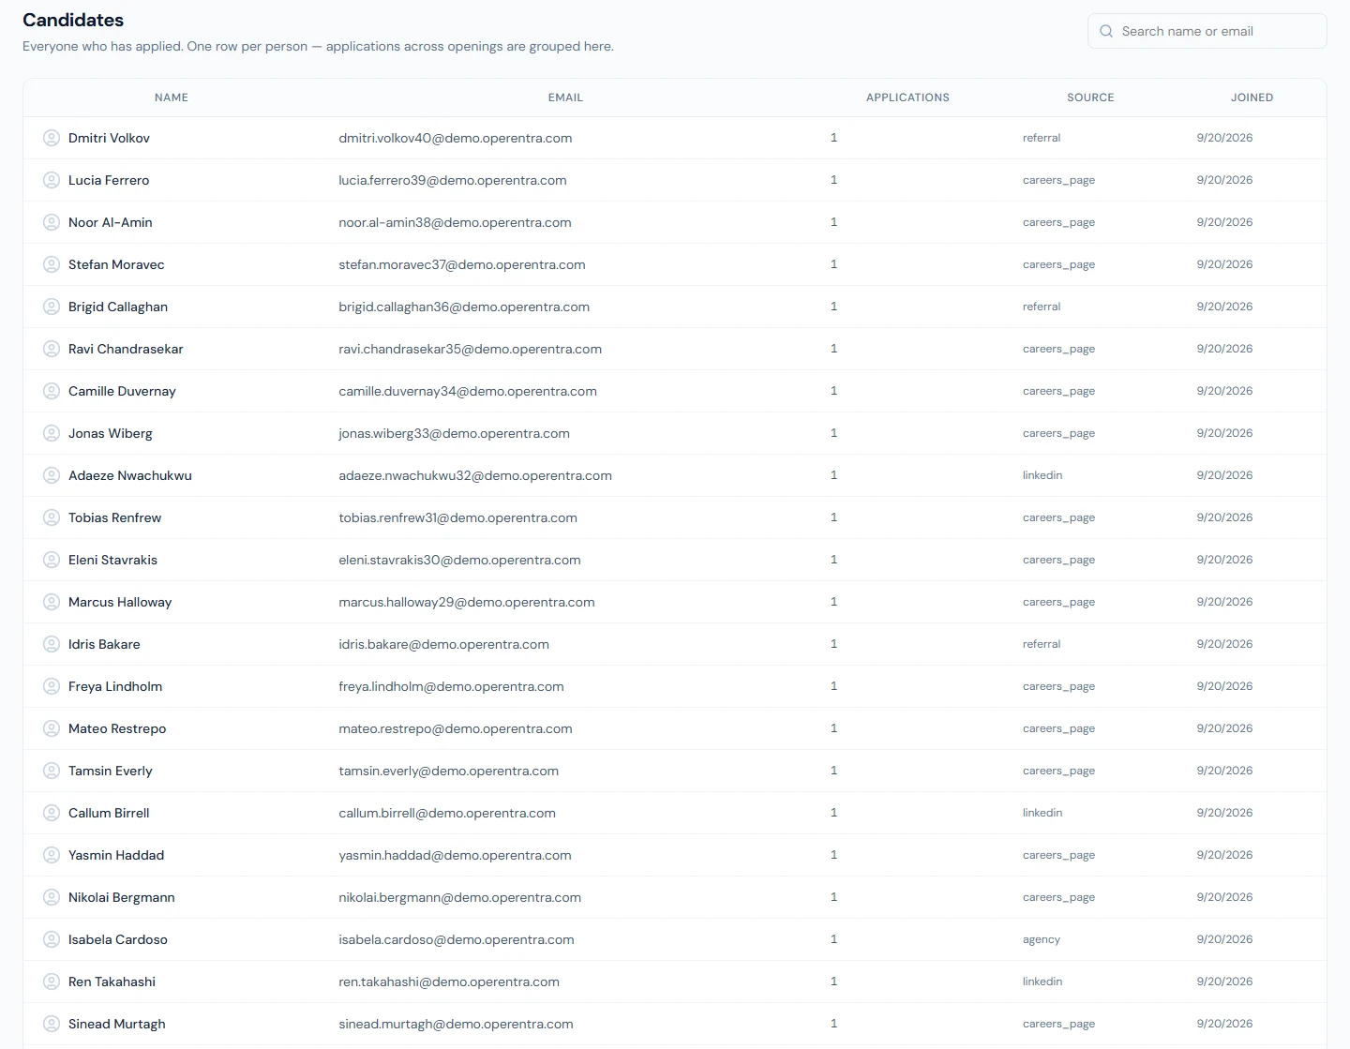
Task: Focus the Search name or email field
Action: (x=1207, y=31)
